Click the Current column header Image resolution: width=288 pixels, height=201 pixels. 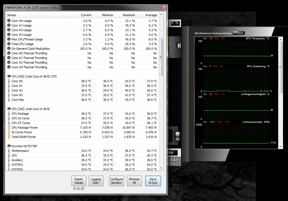(x=82, y=15)
